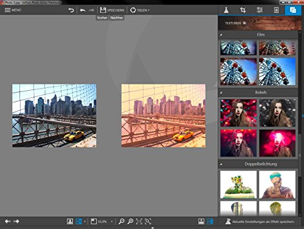
Task: Undo the last edit with left arrow
Action: pos(83,10)
